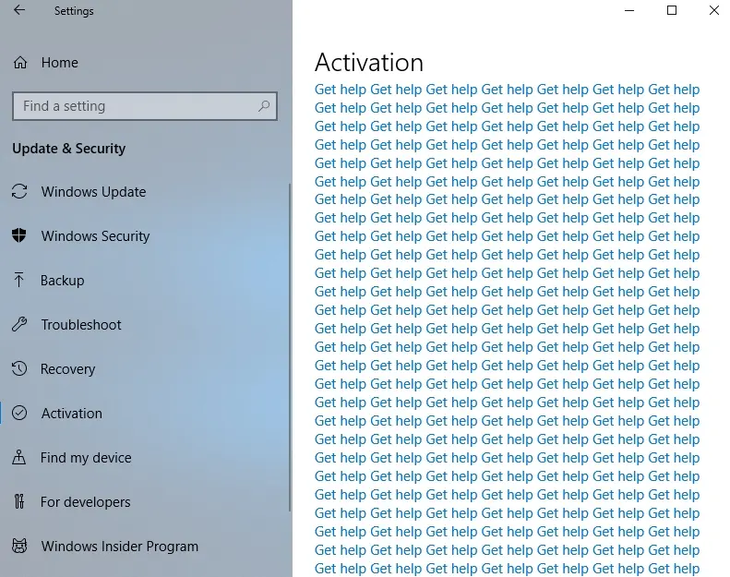Click the Windows Insider Program cat icon

tap(19, 546)
